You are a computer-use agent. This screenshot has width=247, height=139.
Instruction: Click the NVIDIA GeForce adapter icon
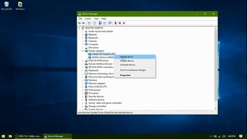[90, 58]
